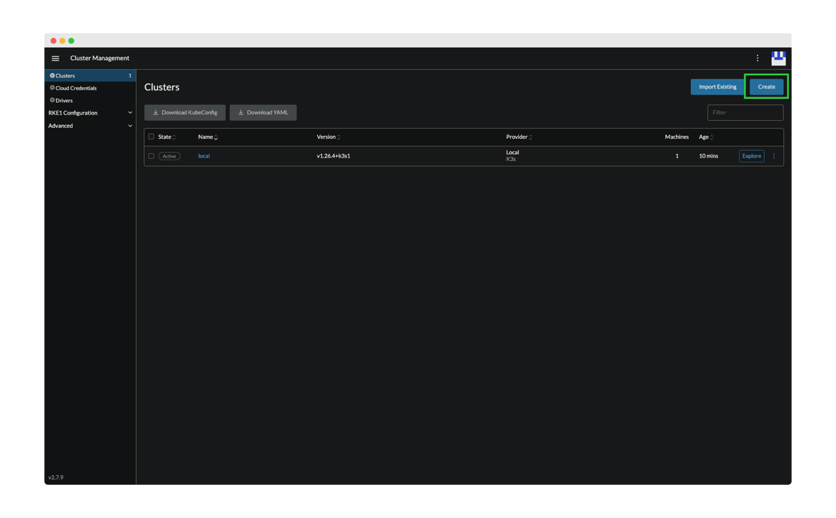The height and width of the screenshot is (518, 836).
Task: Sort the table by State column
Action: pos(167,137)
